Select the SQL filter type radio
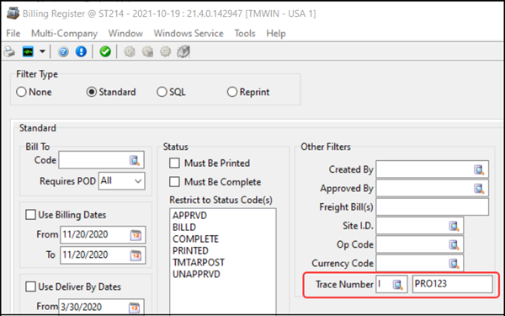This screenshot has height=316, width=505. (x=162, y=92)
